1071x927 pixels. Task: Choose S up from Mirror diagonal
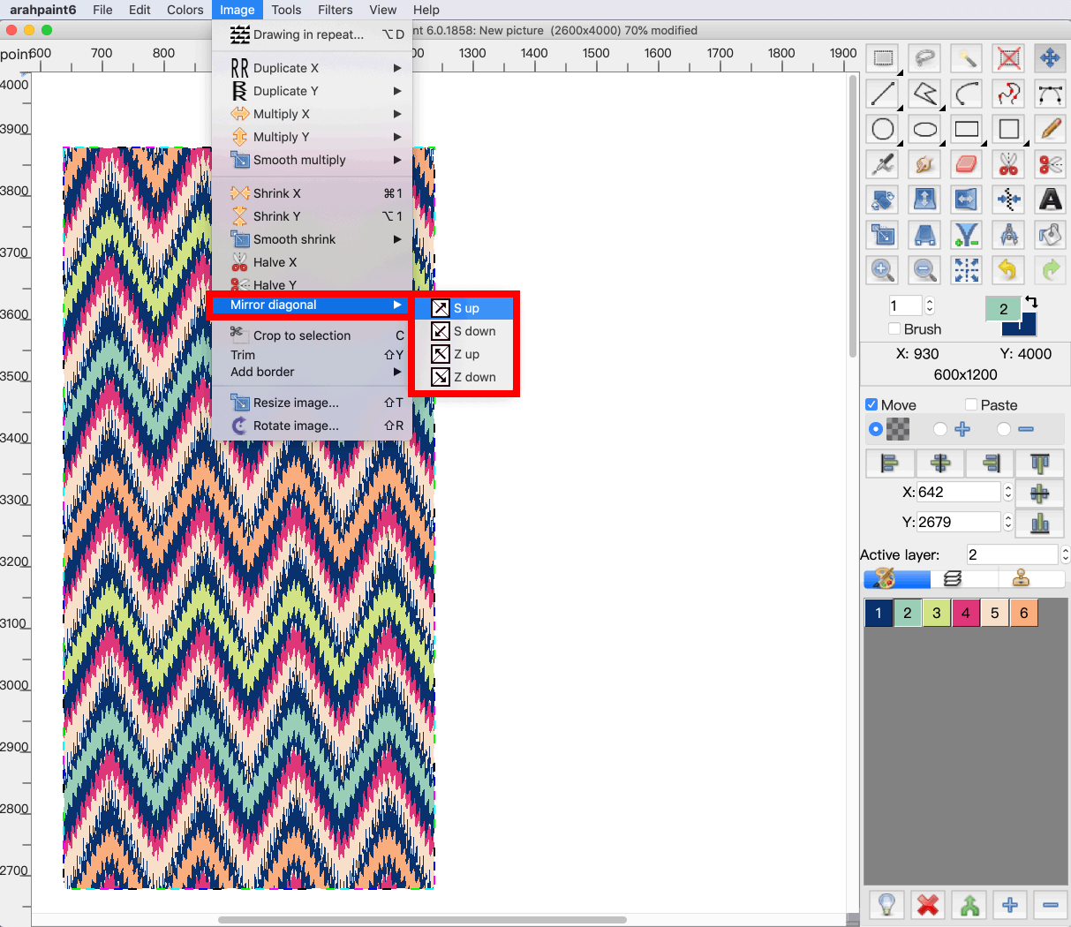(x=464, y=308)
